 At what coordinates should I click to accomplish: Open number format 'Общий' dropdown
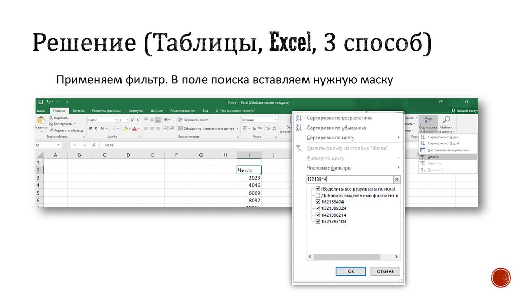tap(275, 120)
